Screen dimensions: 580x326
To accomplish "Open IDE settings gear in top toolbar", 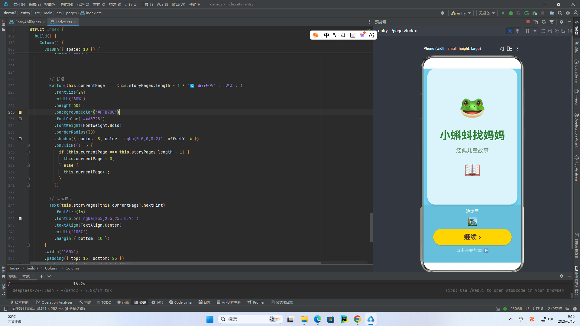I will click(x=568, y=13).
